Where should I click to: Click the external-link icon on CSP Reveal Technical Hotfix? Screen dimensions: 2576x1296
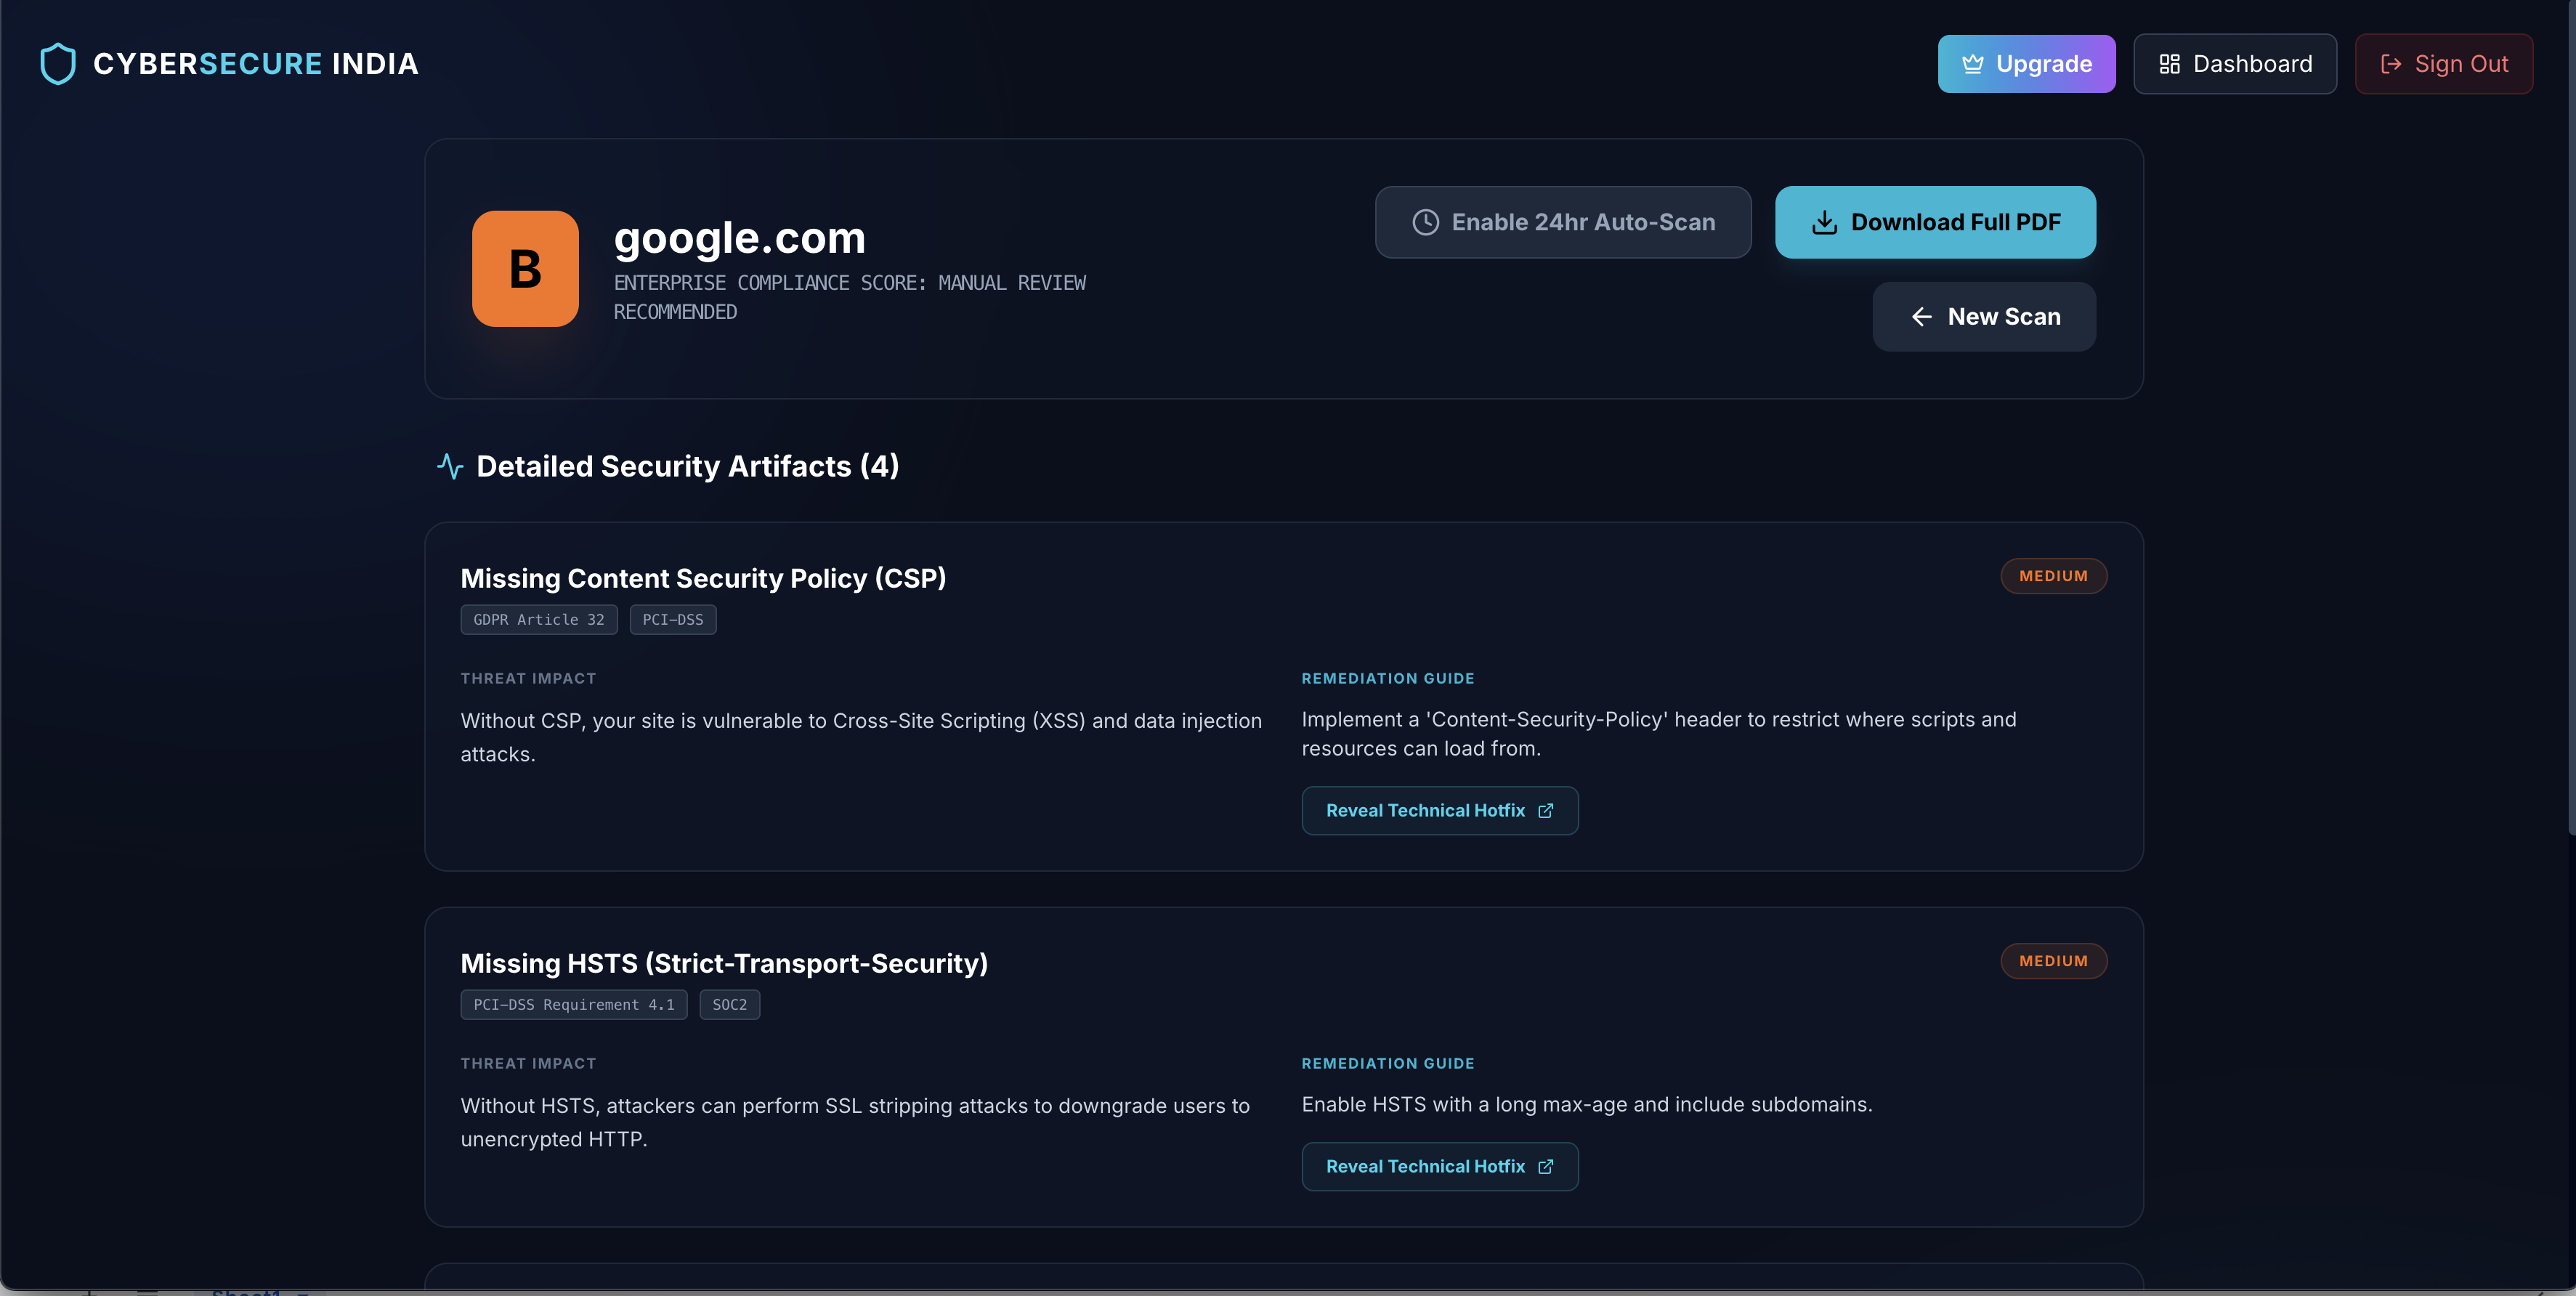1545,811
